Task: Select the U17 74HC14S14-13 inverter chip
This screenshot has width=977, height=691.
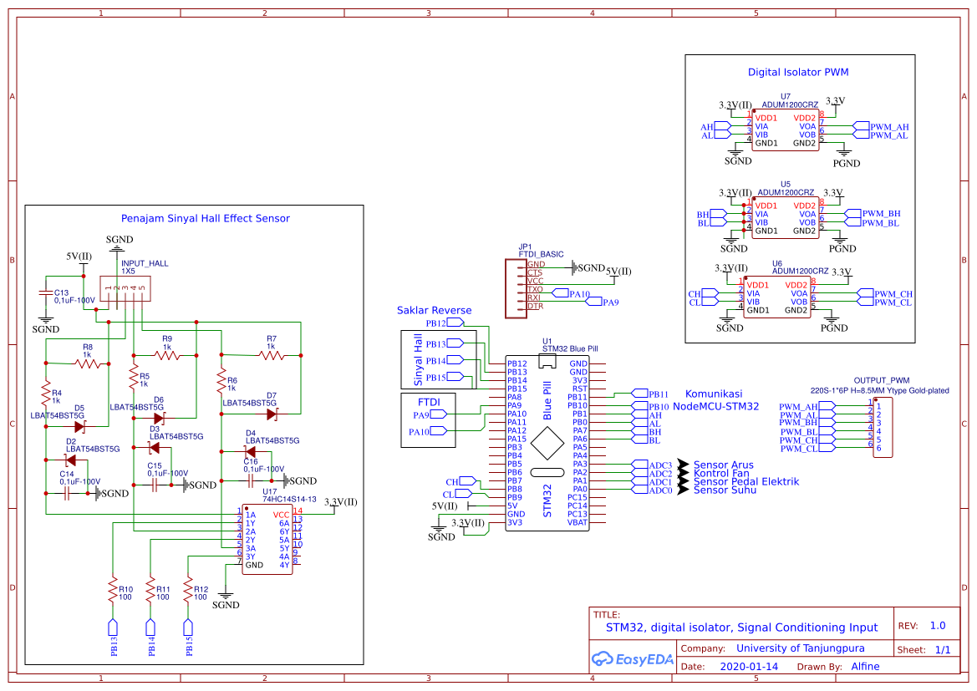Action: pyautogui.click(x=267, y=540)
